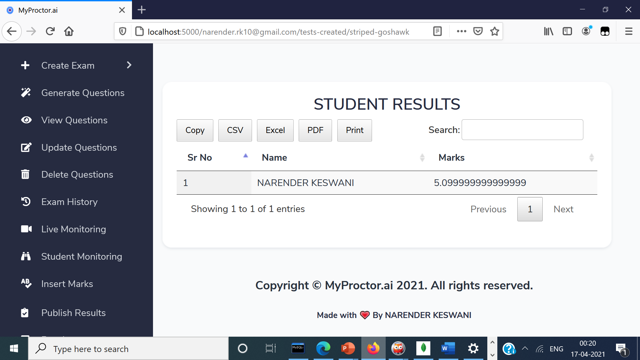
Task: Open Insert Marks menu item
Action: 67,284
